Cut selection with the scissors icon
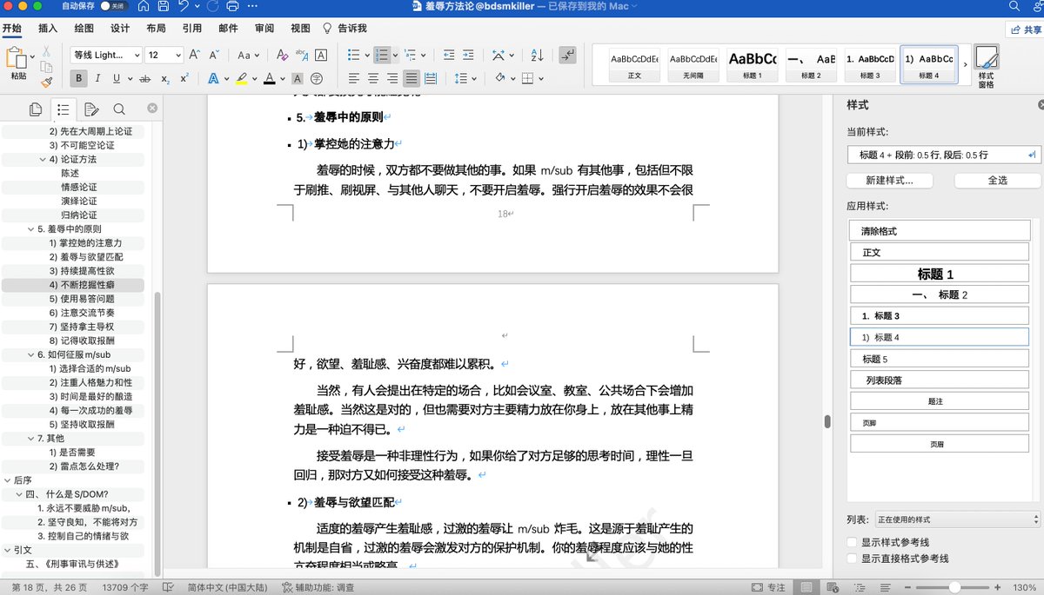The width and height of the screenshot is (1044, 595). point(46,52)
